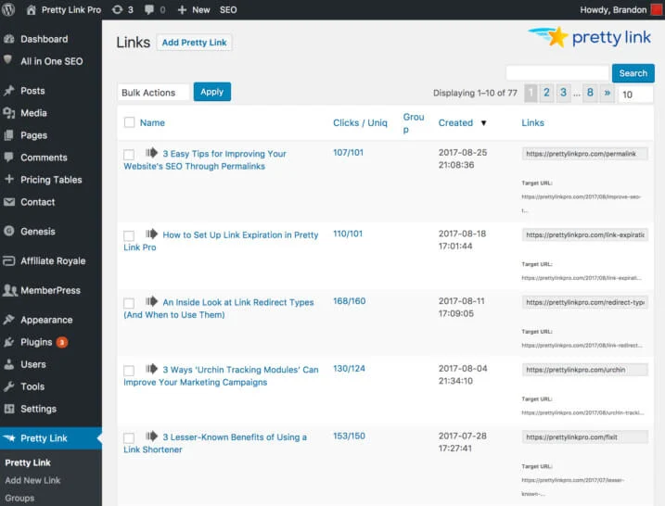Screen dimensions: 665x506
Task: Click the Genesis circle icon
Action: coord(9,231)
